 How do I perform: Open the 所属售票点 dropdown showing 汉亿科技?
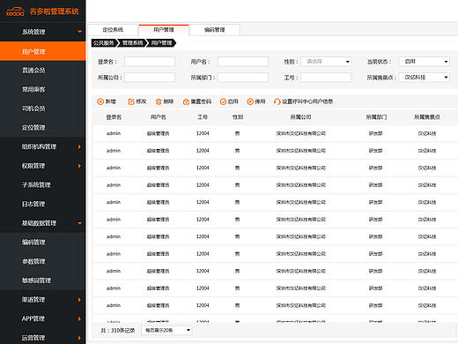pos(425,78)
